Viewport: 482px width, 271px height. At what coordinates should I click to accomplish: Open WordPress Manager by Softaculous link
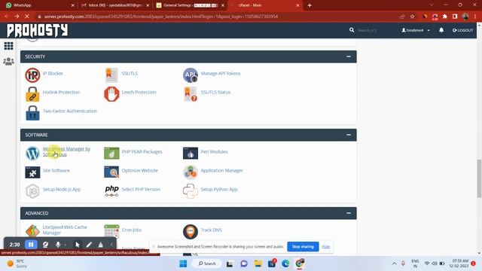click(66, 151)
